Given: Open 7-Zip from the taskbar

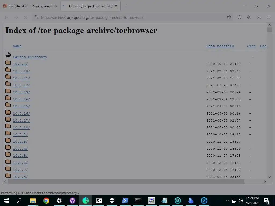Looking at the screenshot, I should coord(99,201).
